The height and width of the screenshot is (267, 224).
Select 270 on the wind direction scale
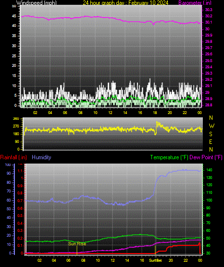16,127
